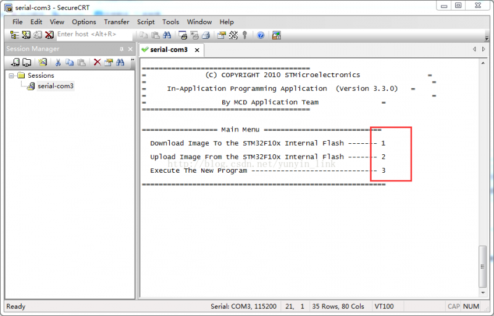494x316 pixels.
Task: Click 'Download Image To the STM32F10x' terminal line
Action: click(x=267, y=143)
